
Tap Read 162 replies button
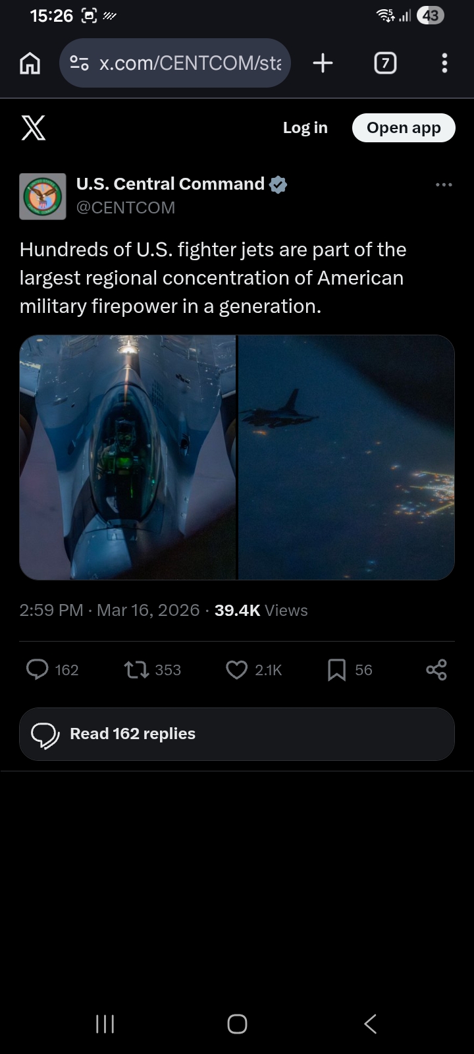tap(237, 734)
